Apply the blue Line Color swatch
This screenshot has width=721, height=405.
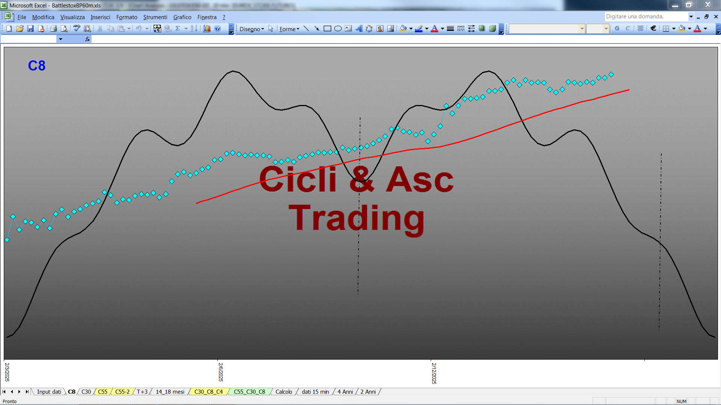419,28
